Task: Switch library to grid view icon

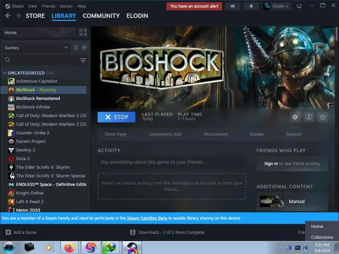Action: pos(83,32)
